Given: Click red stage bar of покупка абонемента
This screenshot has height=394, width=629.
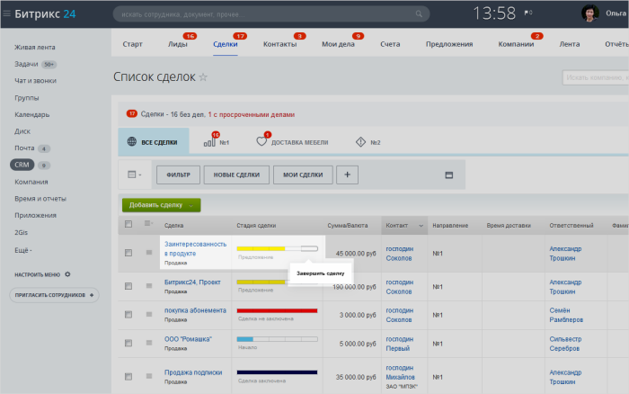Looking at the screenshot, I should click(x=277, y=310).
